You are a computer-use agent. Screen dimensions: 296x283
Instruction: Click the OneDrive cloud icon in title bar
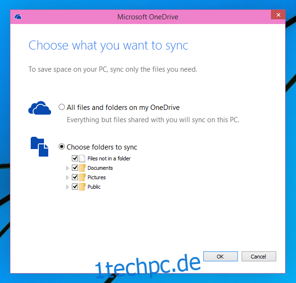click(18, 17)
